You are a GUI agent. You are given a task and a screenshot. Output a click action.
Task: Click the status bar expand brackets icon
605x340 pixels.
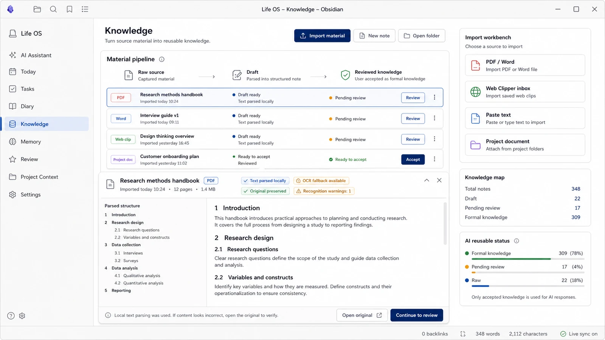pos(463,334)
